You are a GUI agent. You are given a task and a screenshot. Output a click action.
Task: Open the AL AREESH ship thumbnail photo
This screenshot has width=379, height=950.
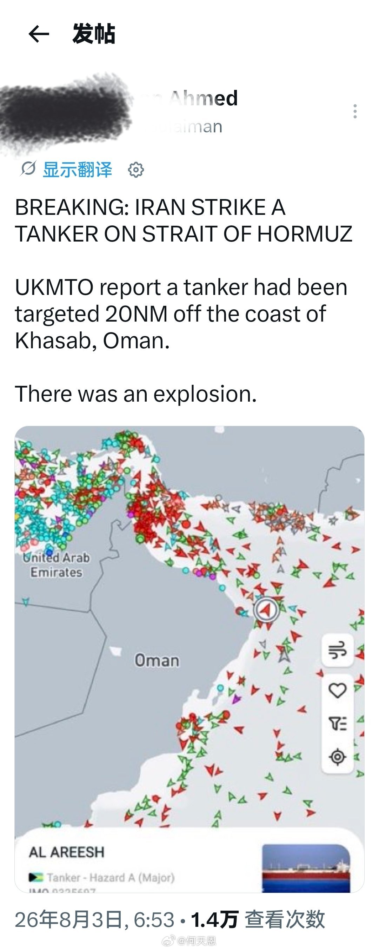306,868
